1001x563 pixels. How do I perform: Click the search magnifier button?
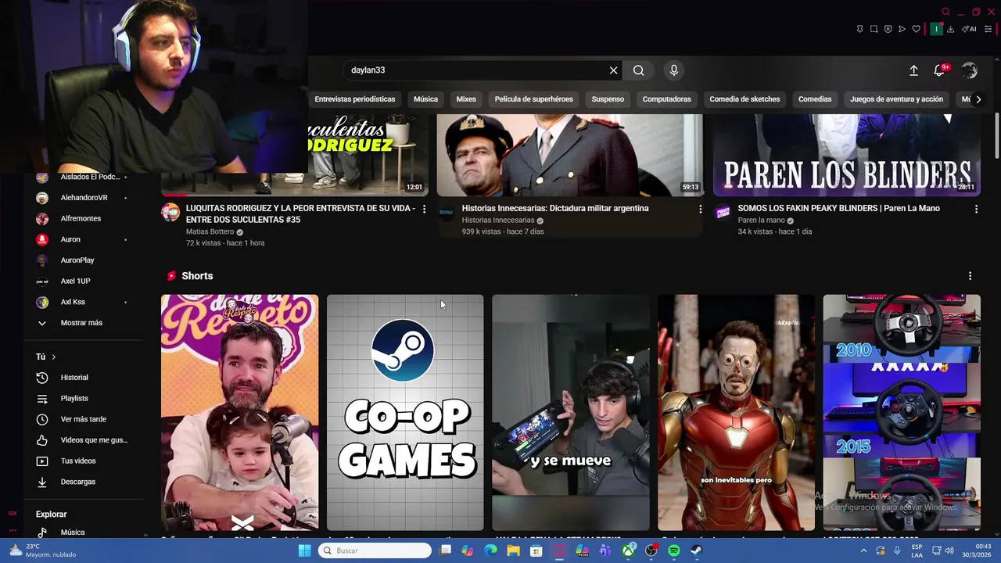point(639,70)
